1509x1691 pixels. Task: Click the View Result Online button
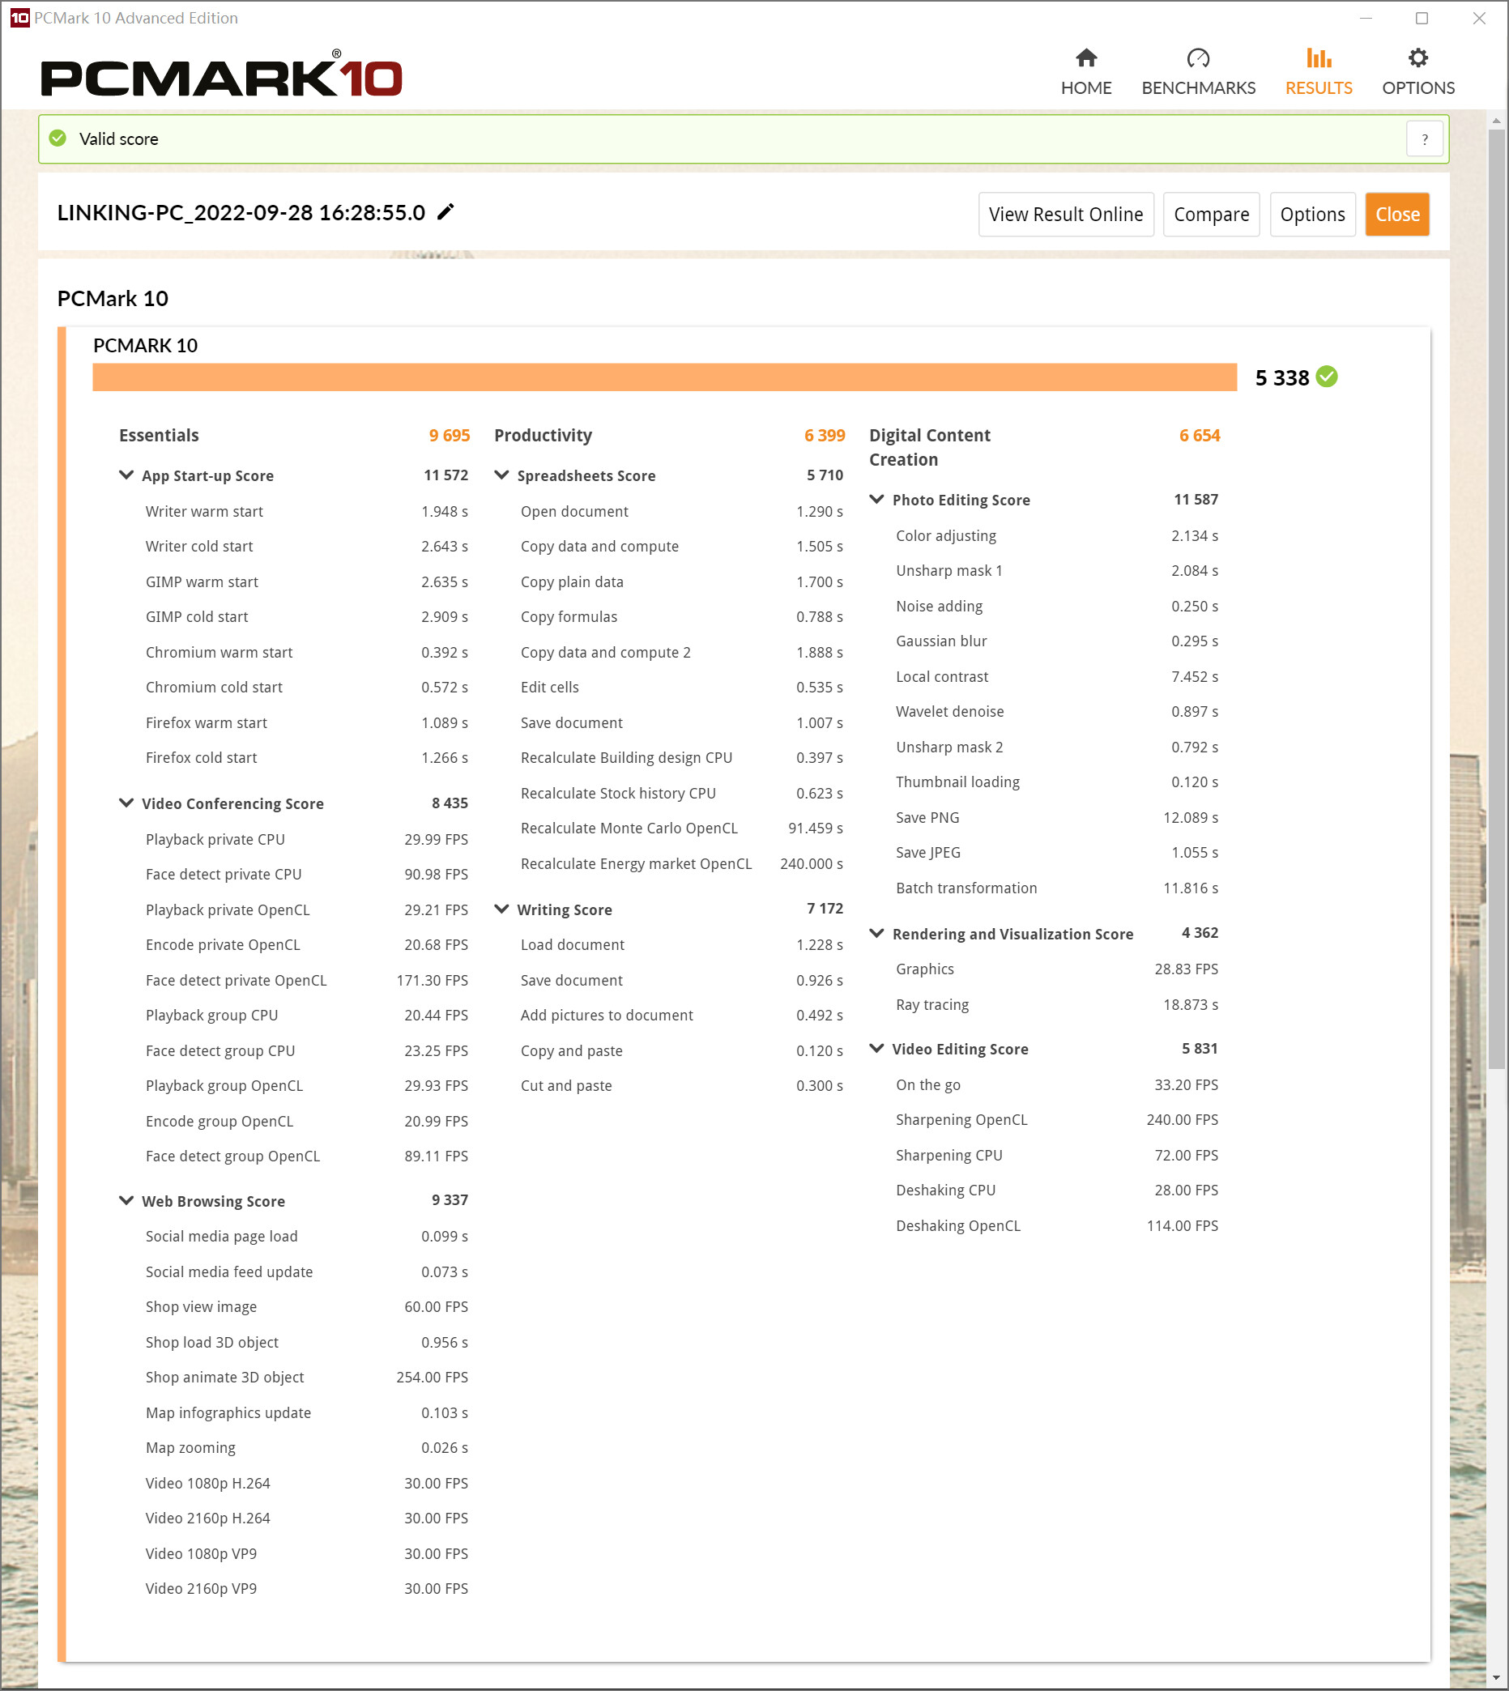pyautogui.click(x=1065, y=215)
